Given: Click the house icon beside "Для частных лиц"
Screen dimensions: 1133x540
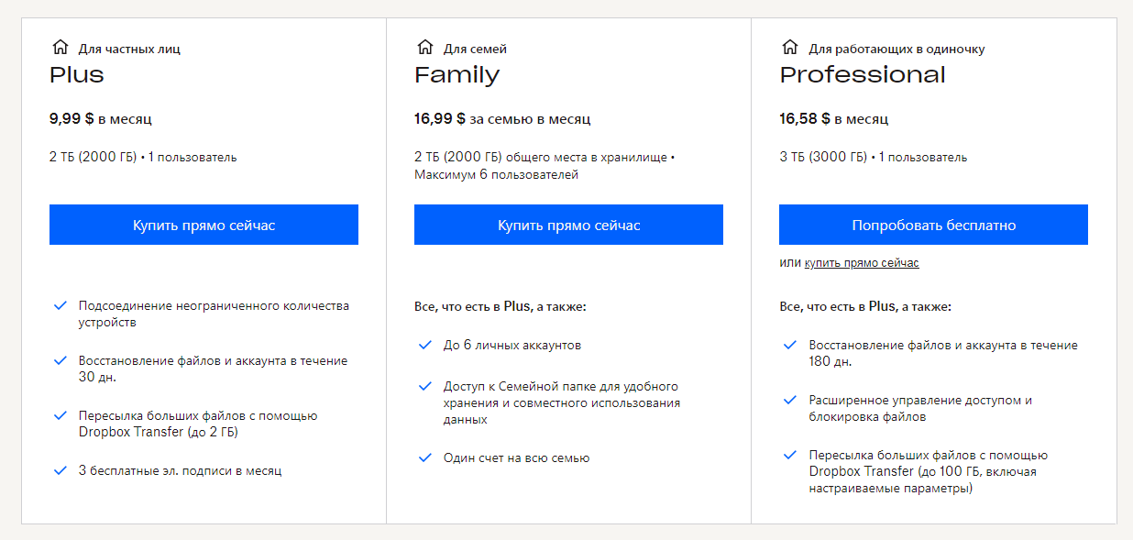Looking at the screenshot, I should coord(60,48).
